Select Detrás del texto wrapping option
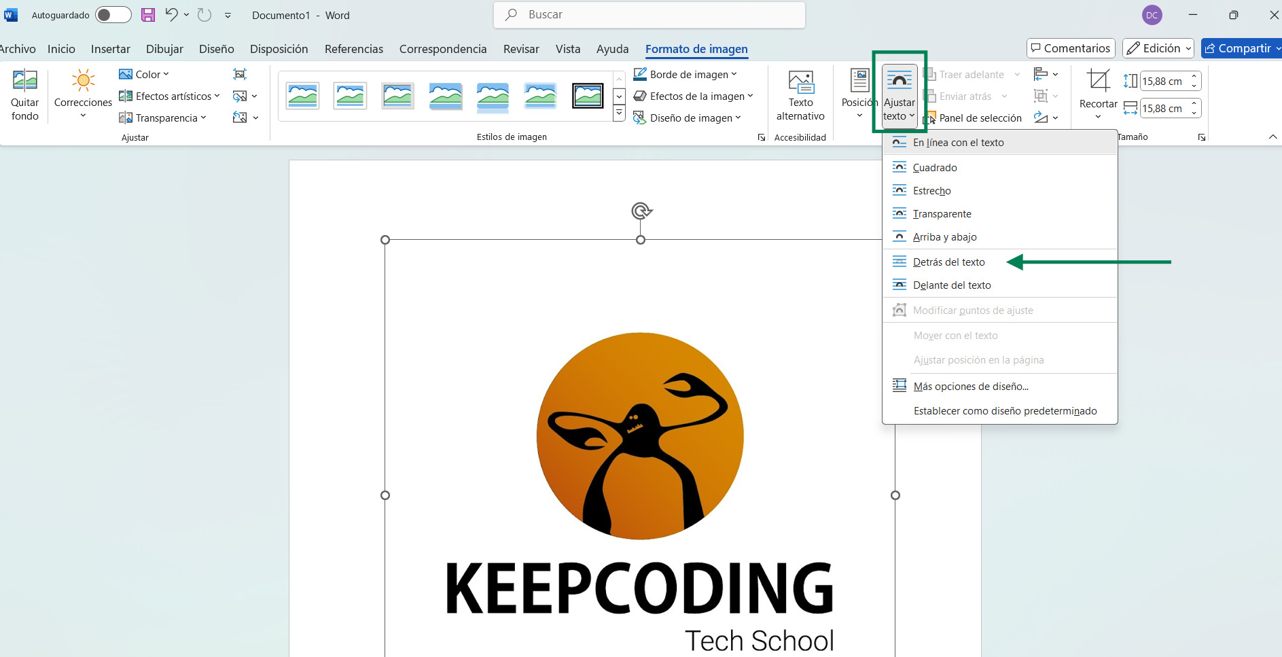 click(949, 262)
